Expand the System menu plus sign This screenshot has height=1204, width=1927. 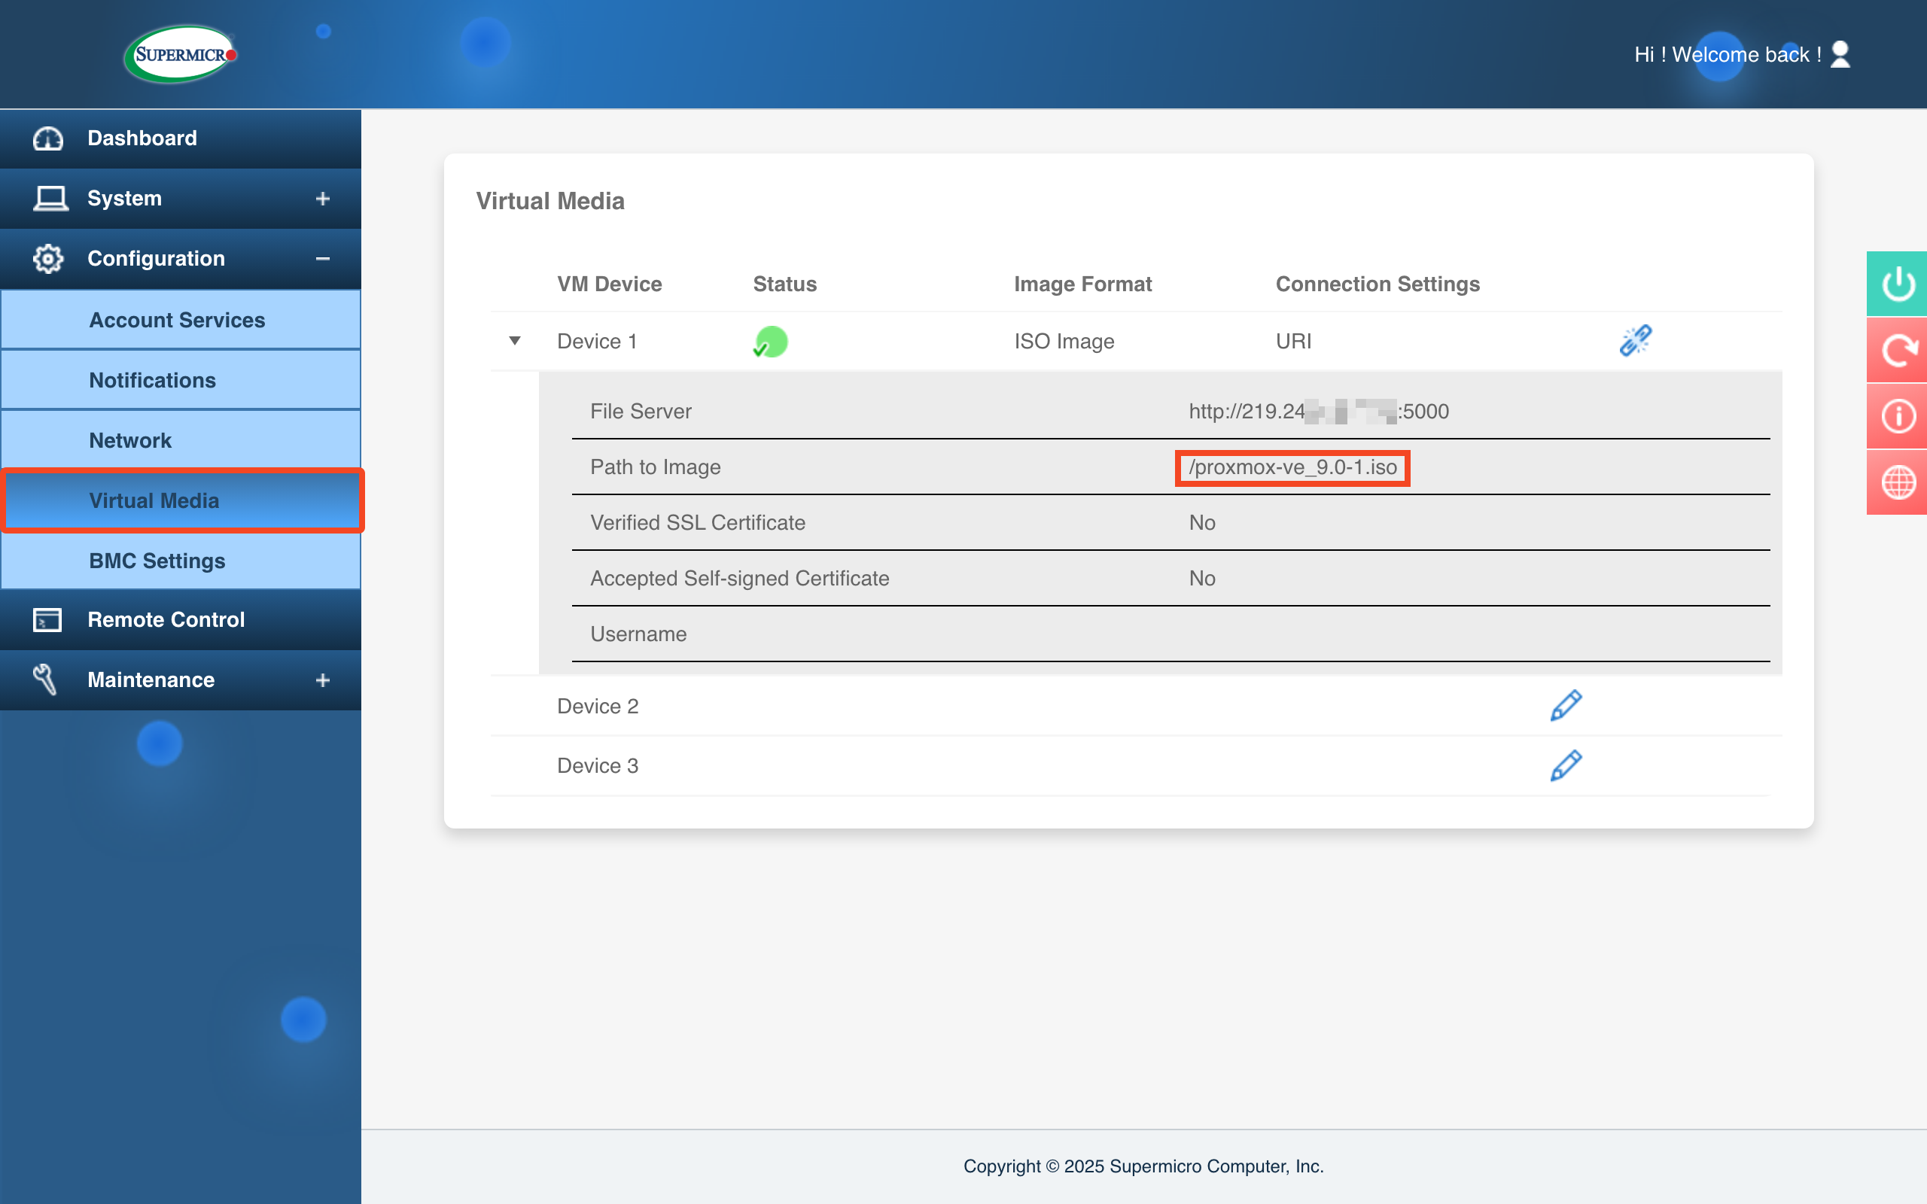click(x=322, y=198)
